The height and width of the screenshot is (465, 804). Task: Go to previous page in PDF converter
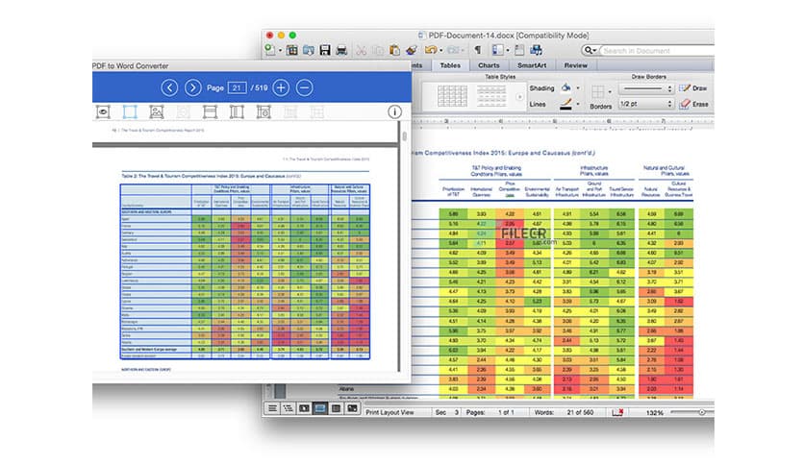click(169, 87)
